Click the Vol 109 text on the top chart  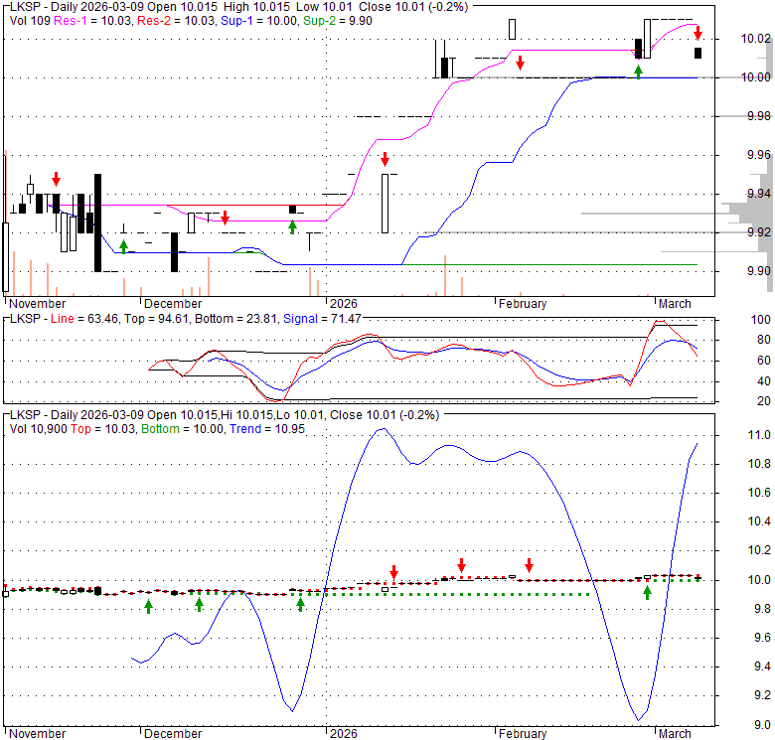(x=30, y=21)
